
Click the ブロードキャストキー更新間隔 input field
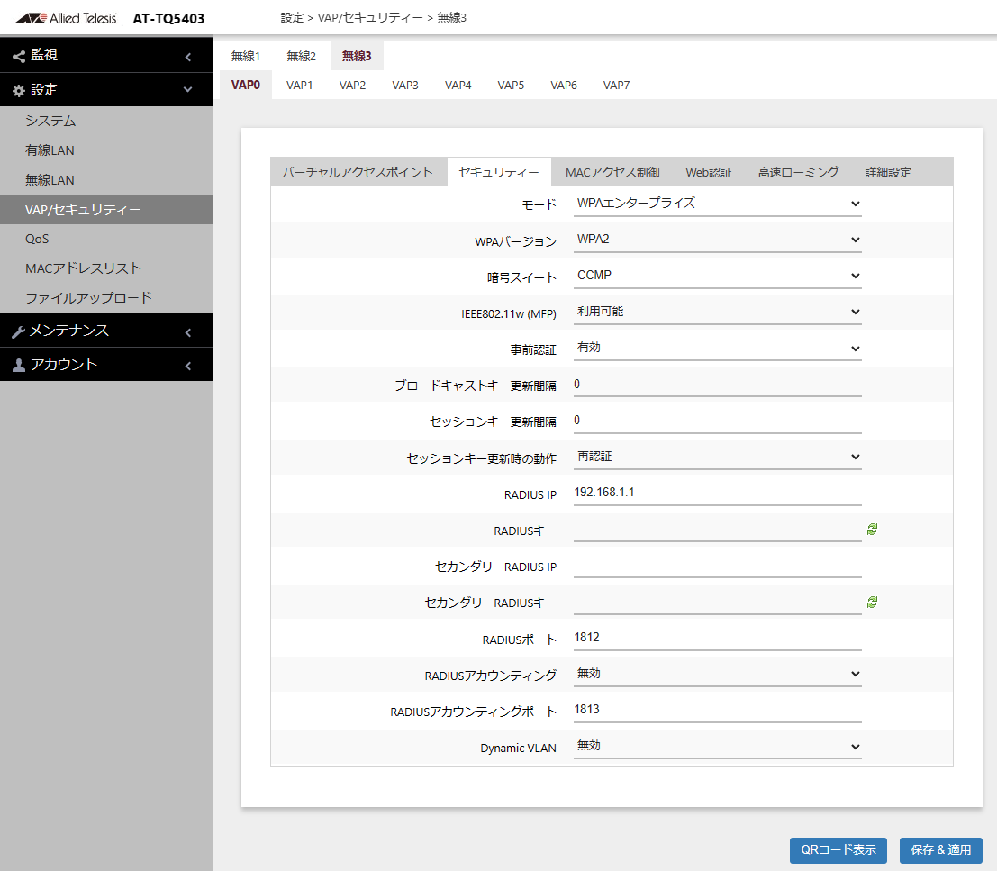point(717,385)
